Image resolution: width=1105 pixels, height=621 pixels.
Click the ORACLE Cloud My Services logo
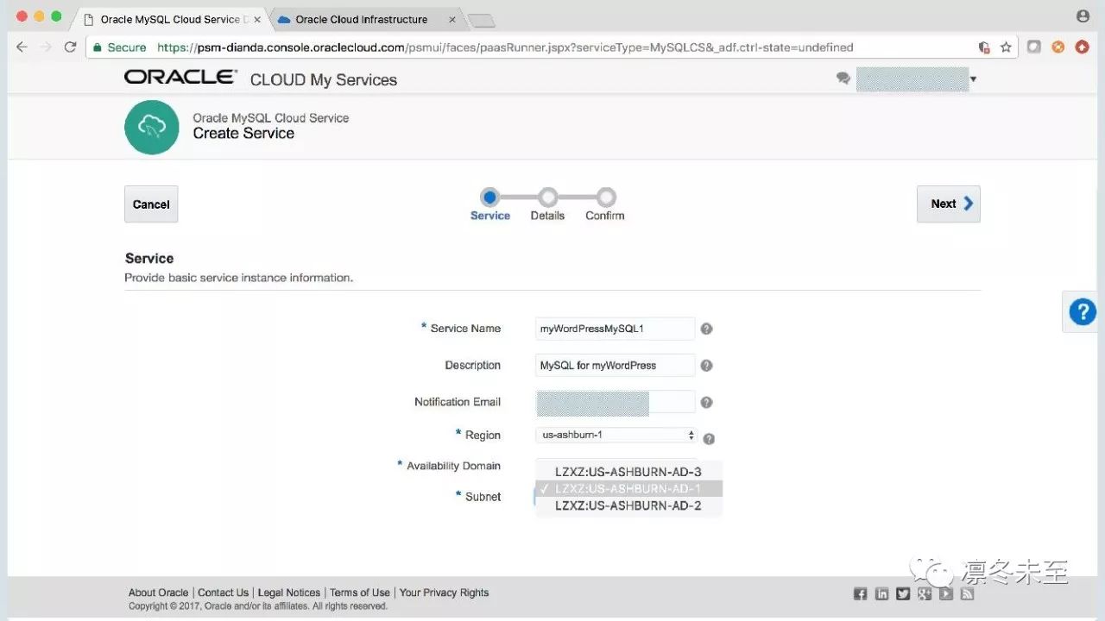(x=261, y=78)
